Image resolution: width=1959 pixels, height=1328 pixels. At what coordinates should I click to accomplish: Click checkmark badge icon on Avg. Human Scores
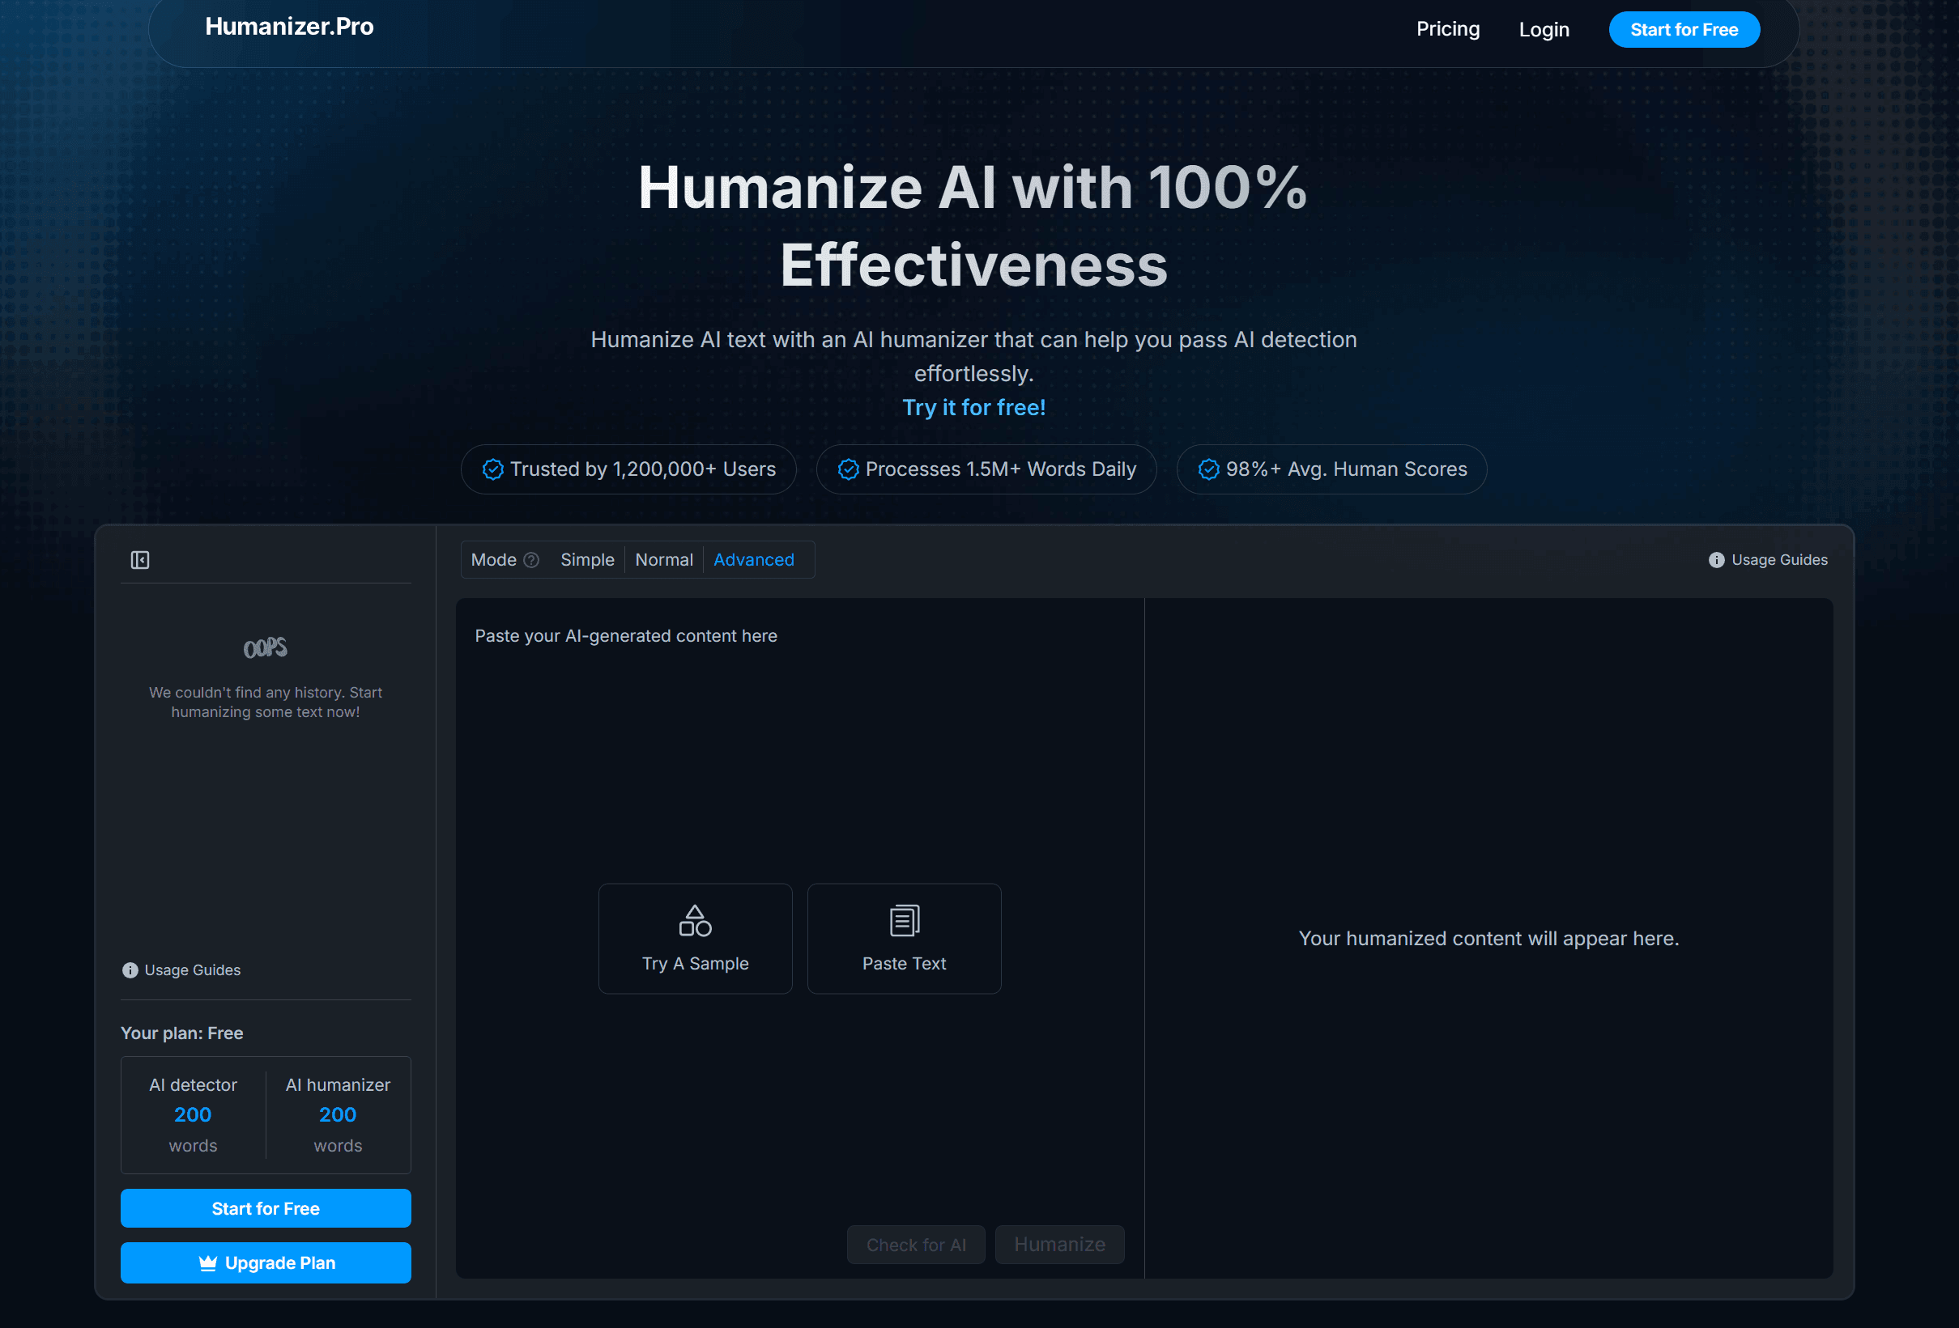(1209, 469)
